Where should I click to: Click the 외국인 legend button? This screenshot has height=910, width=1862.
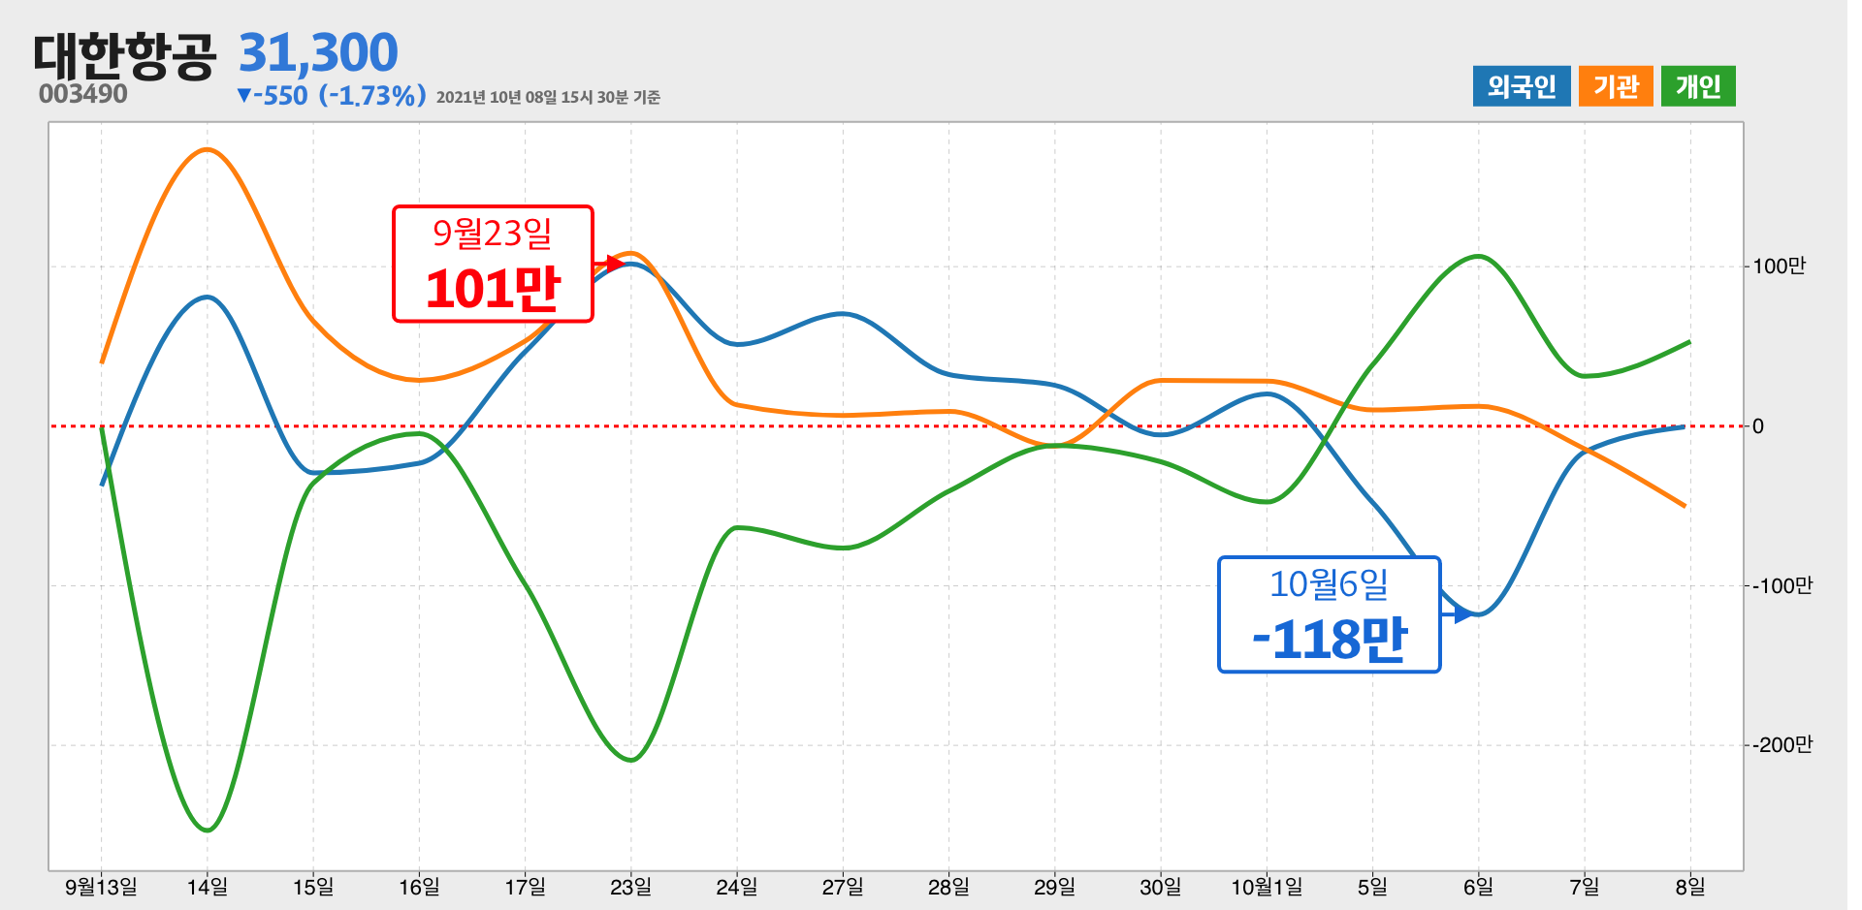coord(1521,86)
